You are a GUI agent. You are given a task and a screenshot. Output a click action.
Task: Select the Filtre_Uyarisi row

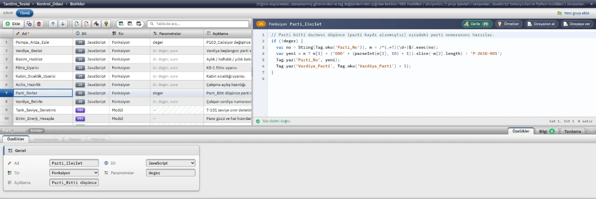(126, 67)
